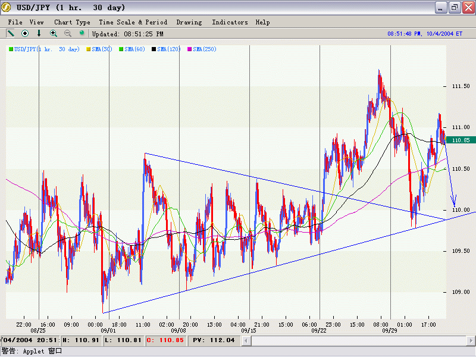Click the SMA(250) magenta legend swatch
This screenshot has height=357, width=476.
[x=190, y=49]
